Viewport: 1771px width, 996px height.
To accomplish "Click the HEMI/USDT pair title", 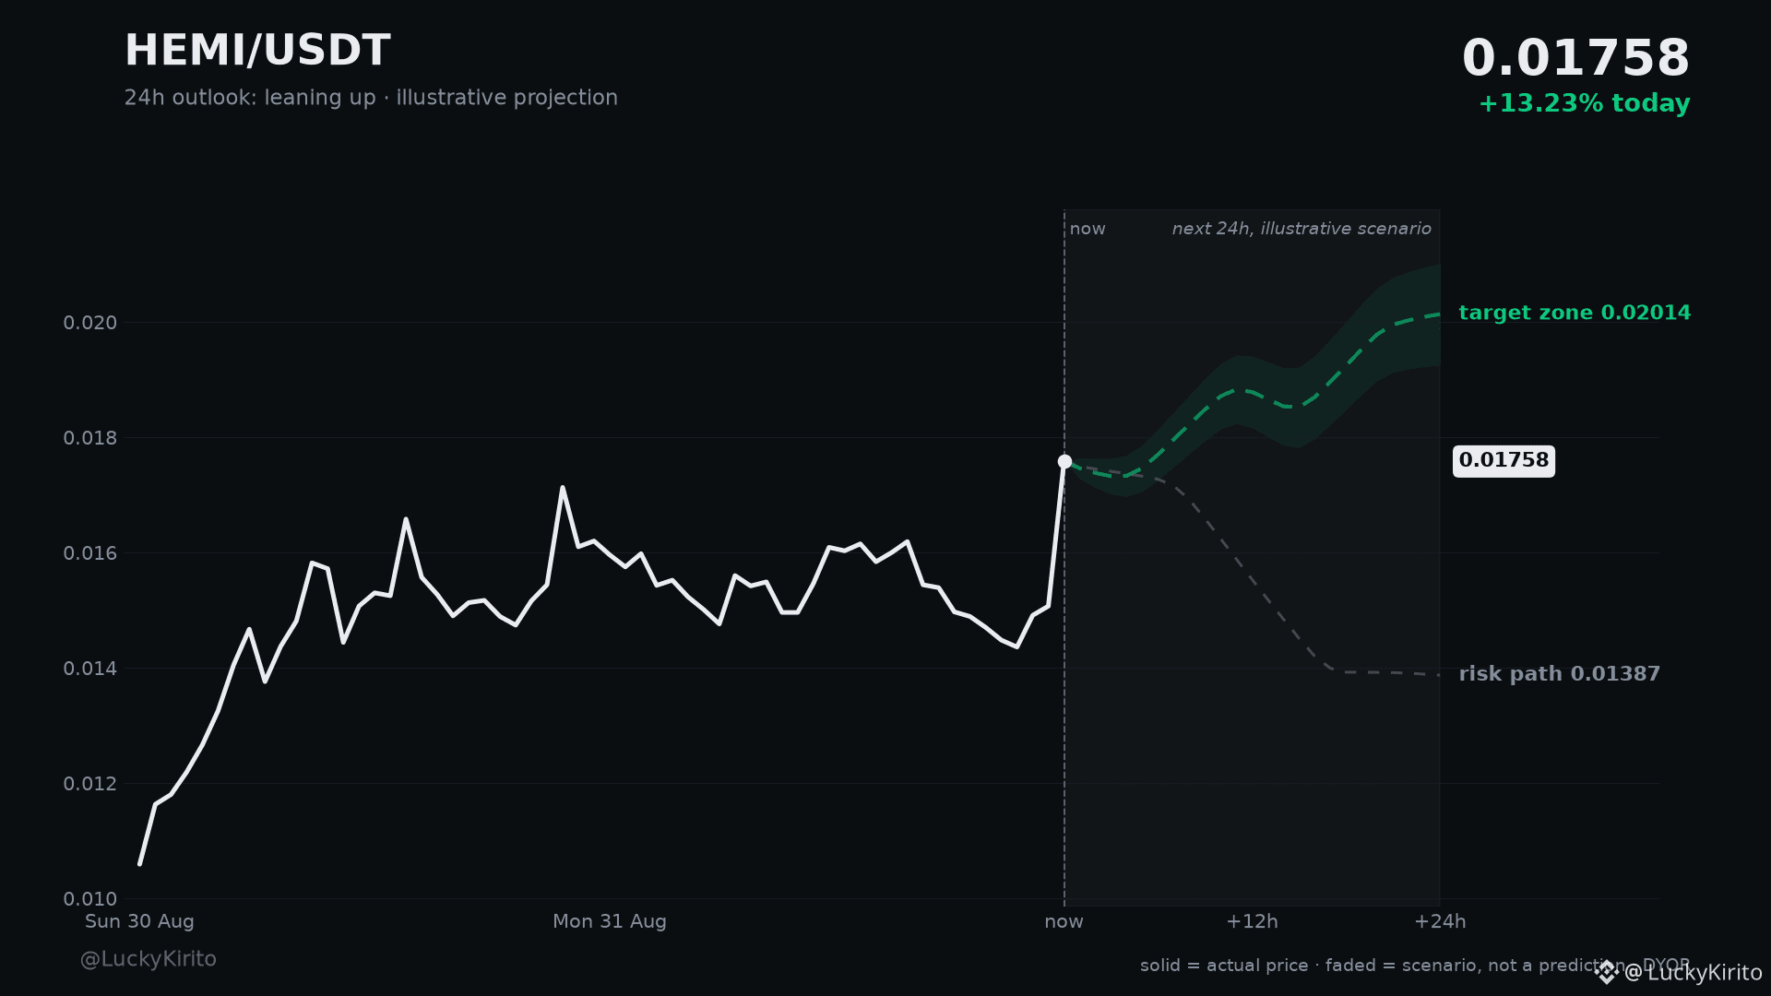I will (x=257, y=51).
